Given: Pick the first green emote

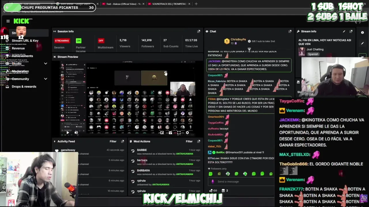Looking at the screenshot, I should [211, 174].
